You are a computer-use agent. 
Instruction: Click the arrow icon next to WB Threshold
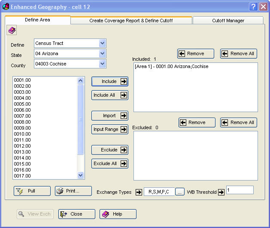point(221,192)
